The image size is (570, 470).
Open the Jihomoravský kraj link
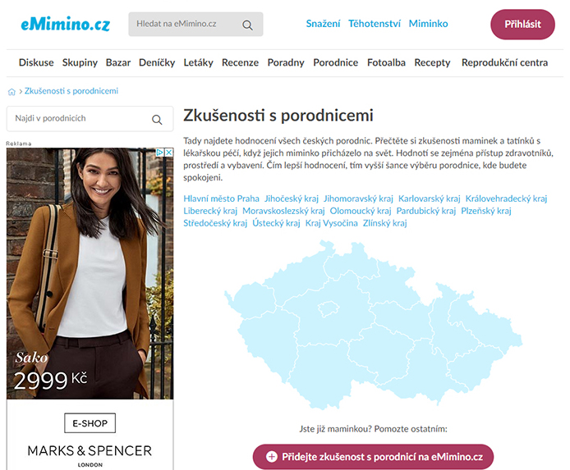tap(358, 198)
